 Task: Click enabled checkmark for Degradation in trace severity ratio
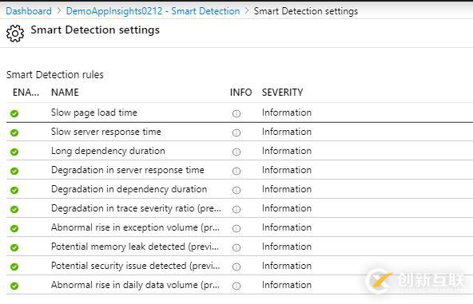tap(14, 209)
